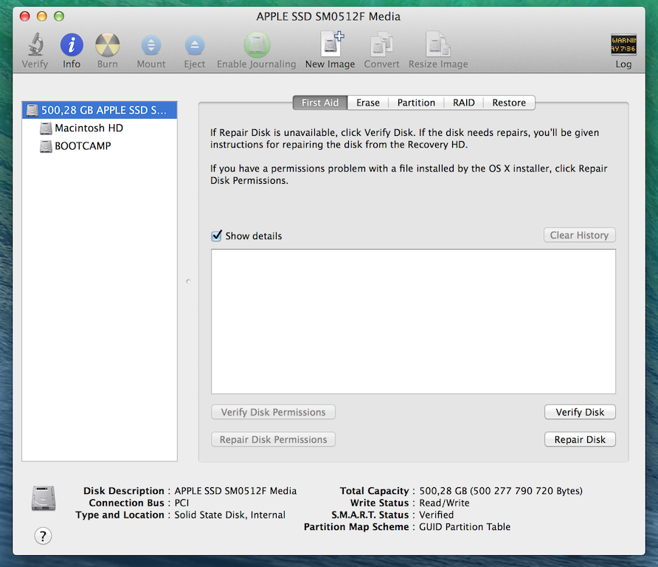Click the Macintosh HD volume icon

click(x=46, y=128)
